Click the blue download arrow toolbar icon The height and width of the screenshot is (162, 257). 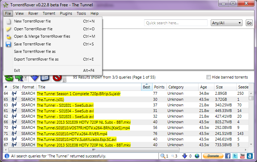pyautogui.click(x=35, y=78)
